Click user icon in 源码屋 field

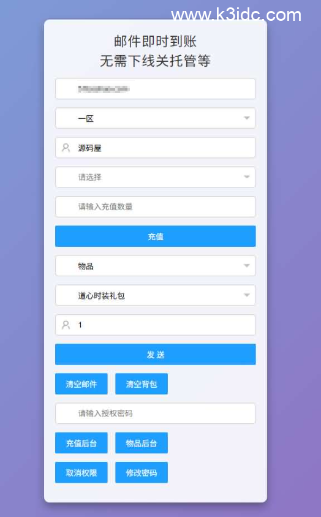tap(66, 148)
